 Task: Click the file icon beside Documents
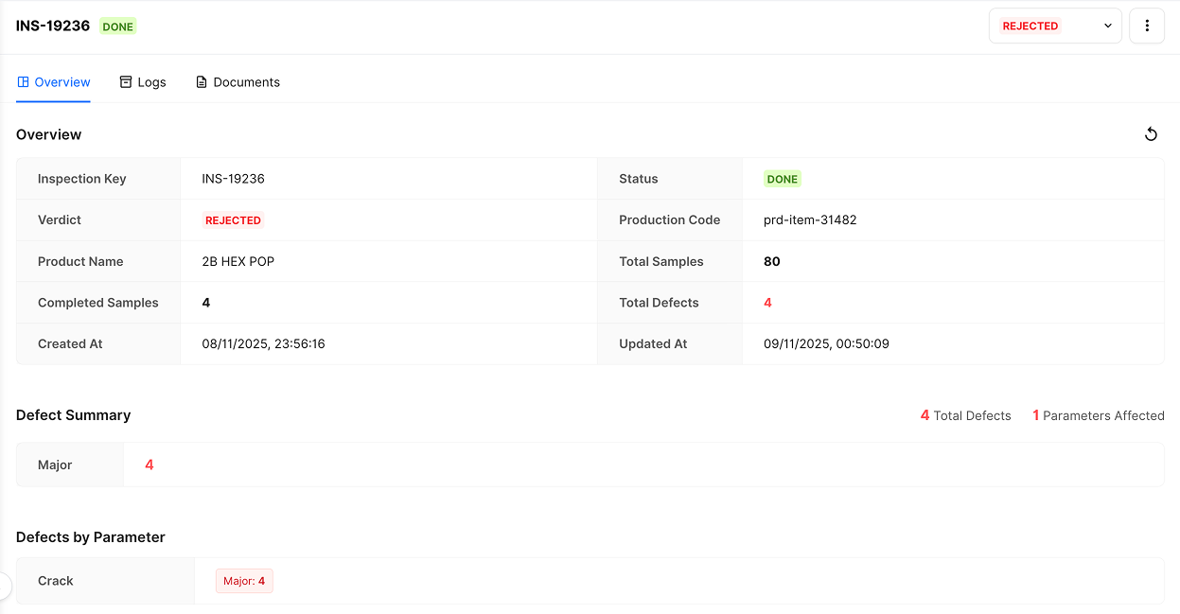click(x=202, y=82)
